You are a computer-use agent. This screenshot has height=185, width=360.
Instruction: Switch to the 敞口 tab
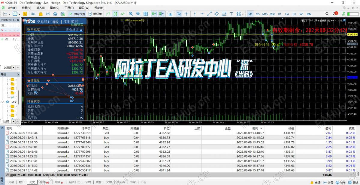(x=22, y=182)
